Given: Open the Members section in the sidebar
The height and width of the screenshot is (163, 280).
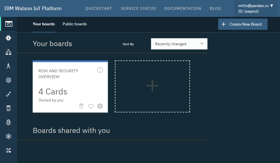Looking at the screenshot, I should pyautogui.click(x=8, y=52).
